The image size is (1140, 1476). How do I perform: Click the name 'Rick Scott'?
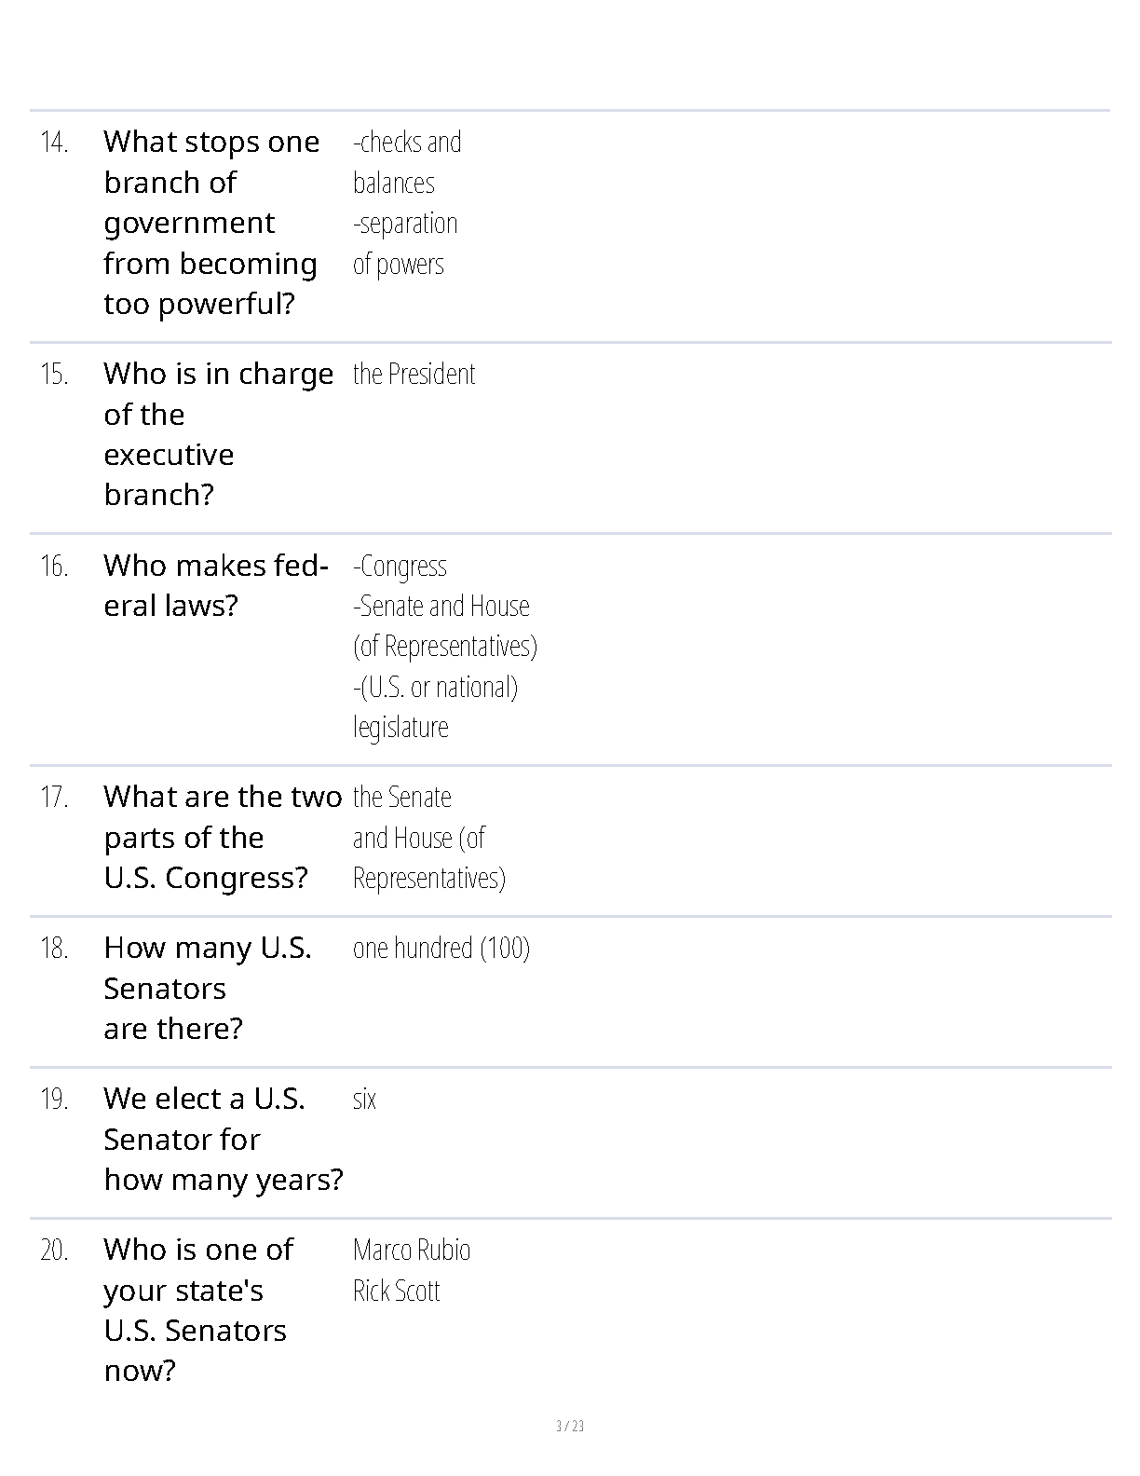point(396,1291)
